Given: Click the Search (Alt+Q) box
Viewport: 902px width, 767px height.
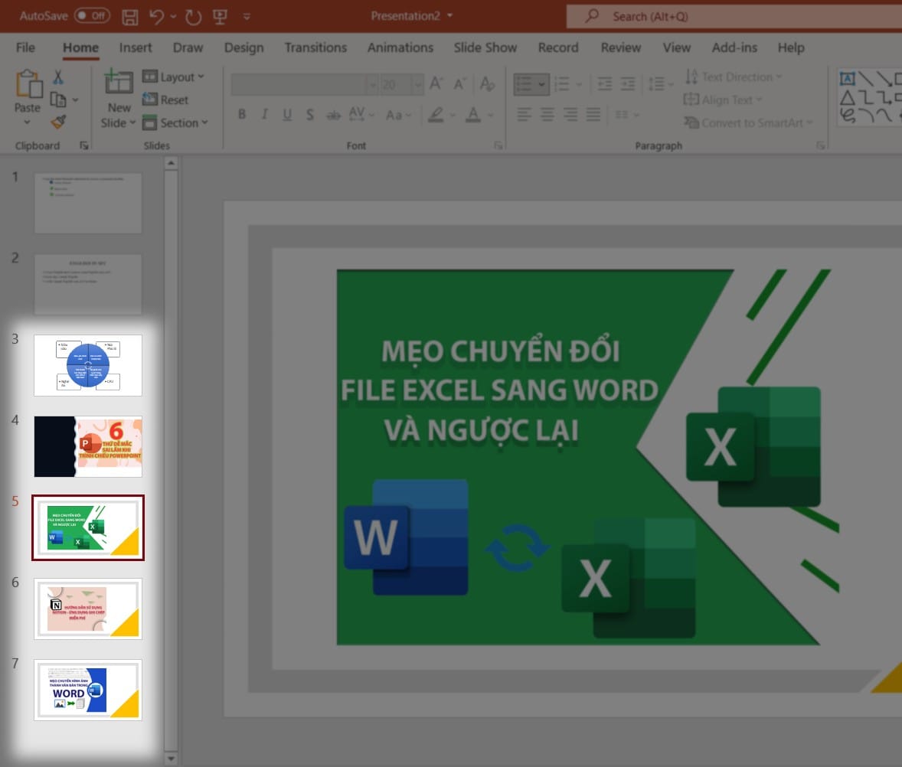Looking at the screenshot, I should click(734, 17).
